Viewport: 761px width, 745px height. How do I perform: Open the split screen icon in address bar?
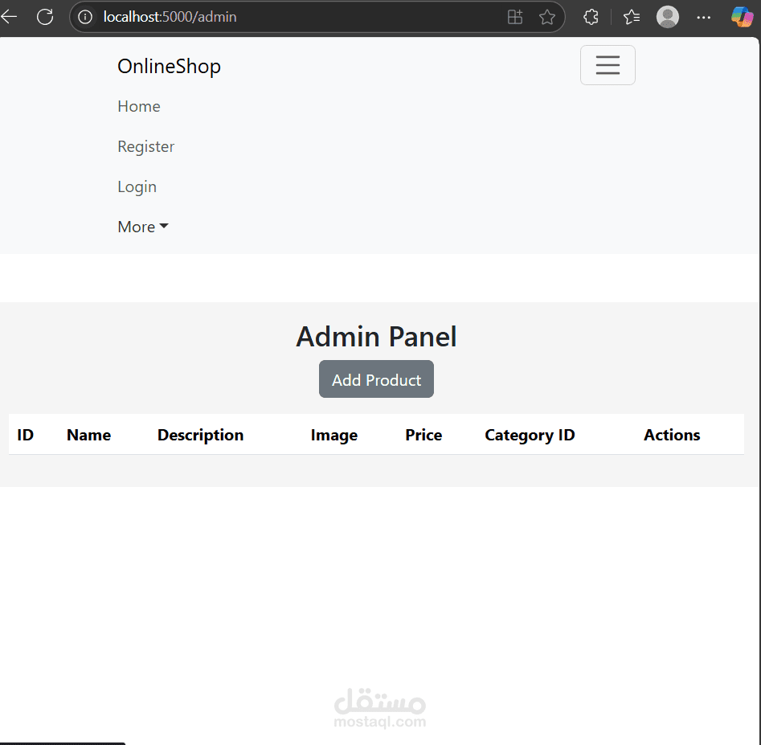coord(515,17)
